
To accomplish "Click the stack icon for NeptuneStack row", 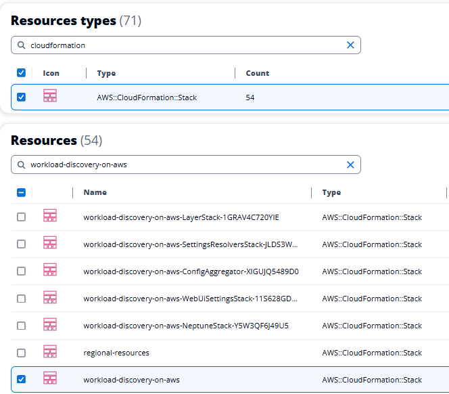I will 50,324.
